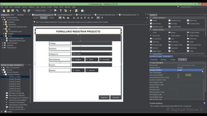Toggle the Use Local Variable checkbox
Viewport: 207px width, 116px height.
(x=178, y=75)
